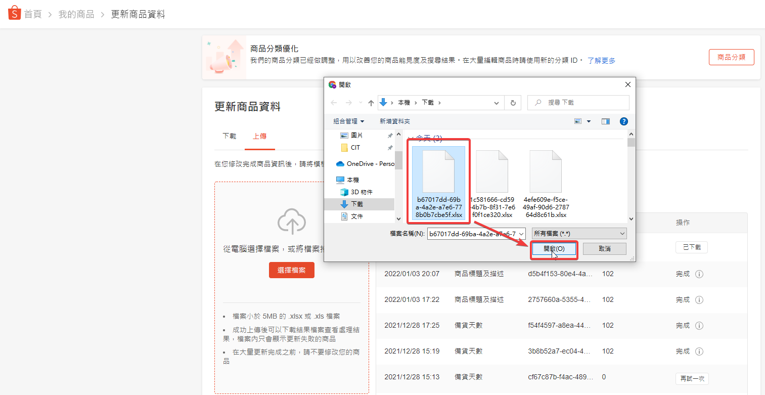Click the up-directory arrow in the file dialog
The image size is (765, 395).
click(x=371, y=103)
